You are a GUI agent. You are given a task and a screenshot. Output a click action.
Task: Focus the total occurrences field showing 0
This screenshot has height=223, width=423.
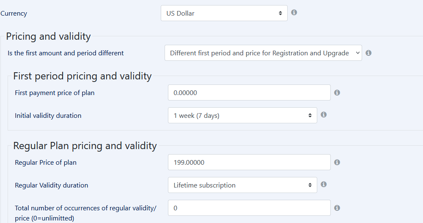coord(249,208)
